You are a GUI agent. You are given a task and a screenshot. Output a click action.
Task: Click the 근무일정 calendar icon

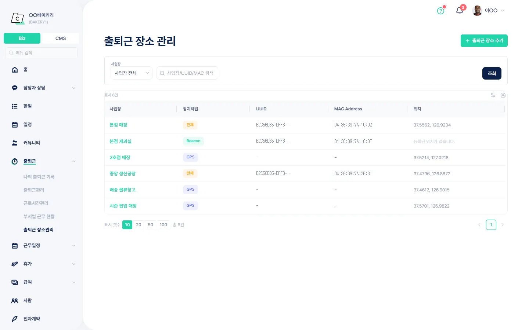(15, 246)
